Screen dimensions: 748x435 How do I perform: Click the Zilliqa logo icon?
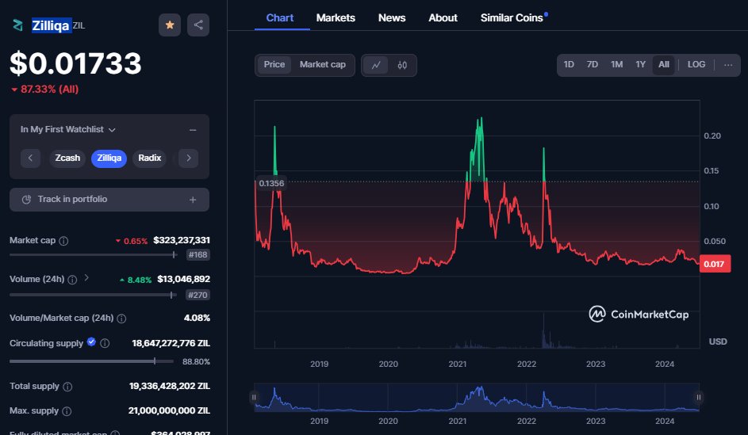pos(17,25)
